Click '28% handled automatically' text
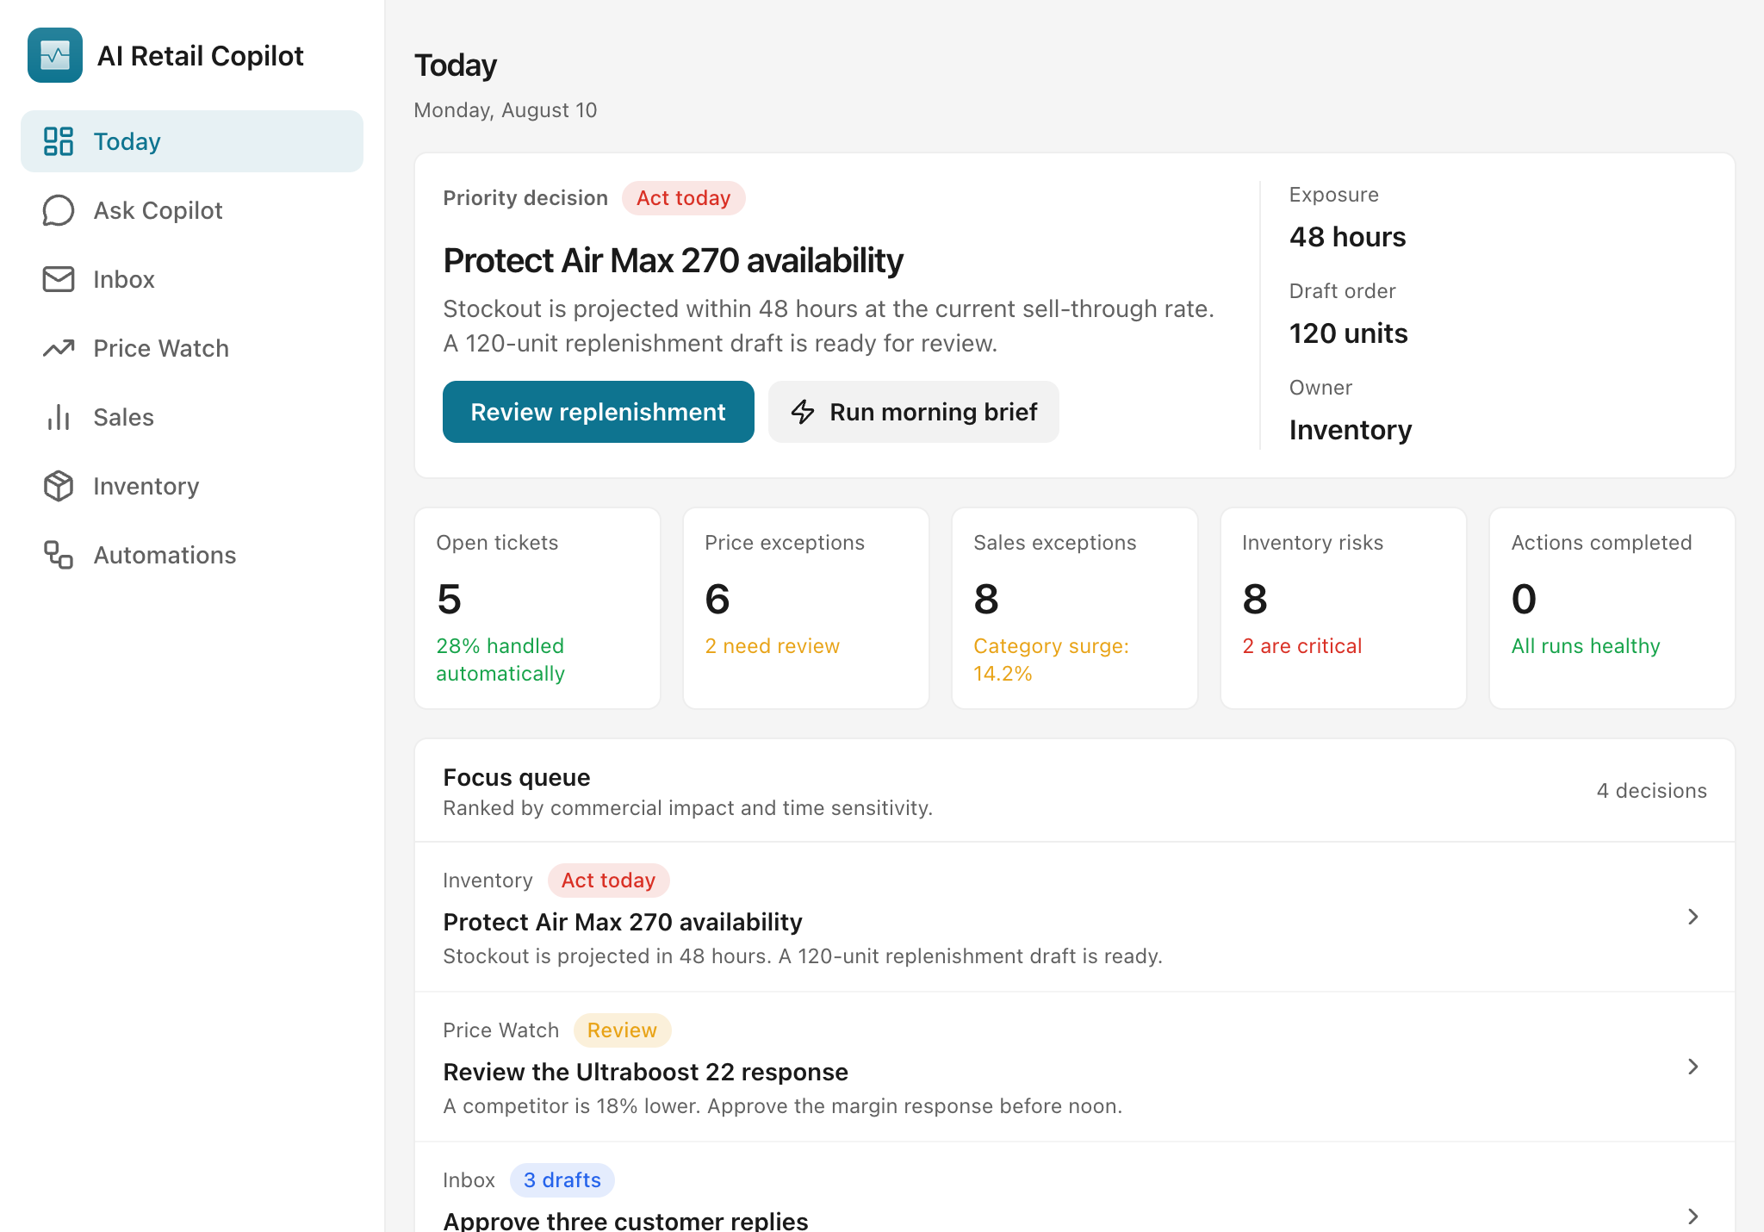 click(x=500, y=660)
